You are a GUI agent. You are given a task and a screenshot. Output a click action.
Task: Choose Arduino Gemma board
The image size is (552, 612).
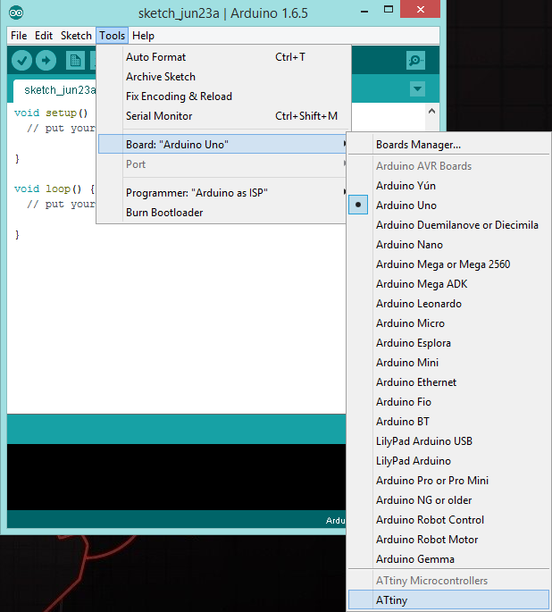[x=448, y=559]
